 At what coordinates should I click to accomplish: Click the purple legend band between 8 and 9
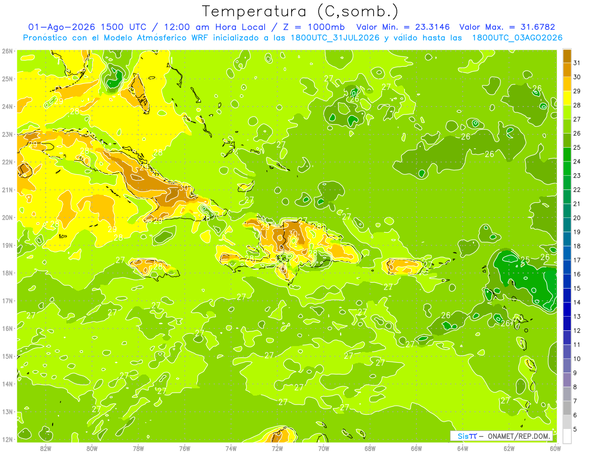[567, 379]
